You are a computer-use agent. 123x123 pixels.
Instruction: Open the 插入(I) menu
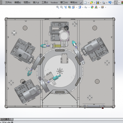pyautogui.click(x=36, y=2)
